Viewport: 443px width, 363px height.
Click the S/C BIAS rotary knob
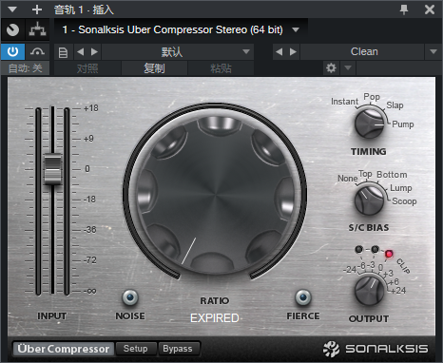pyautogui.click(x=370, y=200)
